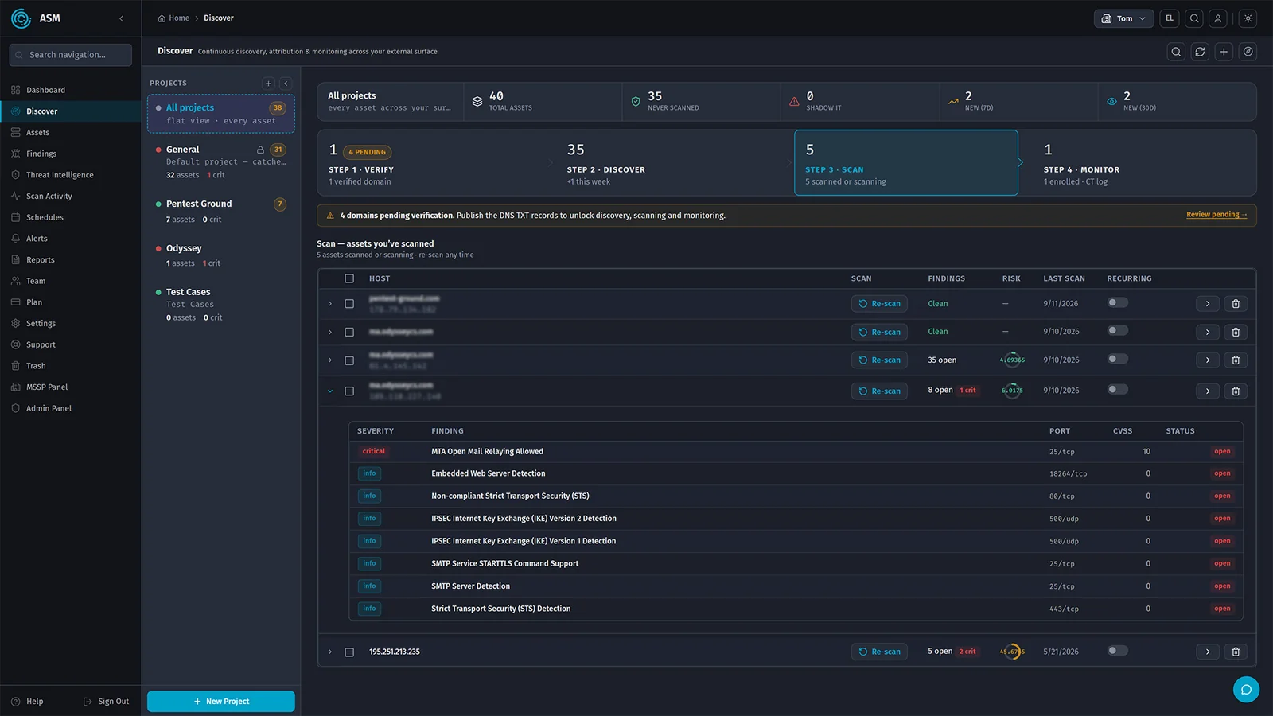
Task: Expand the 35 open host row
Action: 330,360
